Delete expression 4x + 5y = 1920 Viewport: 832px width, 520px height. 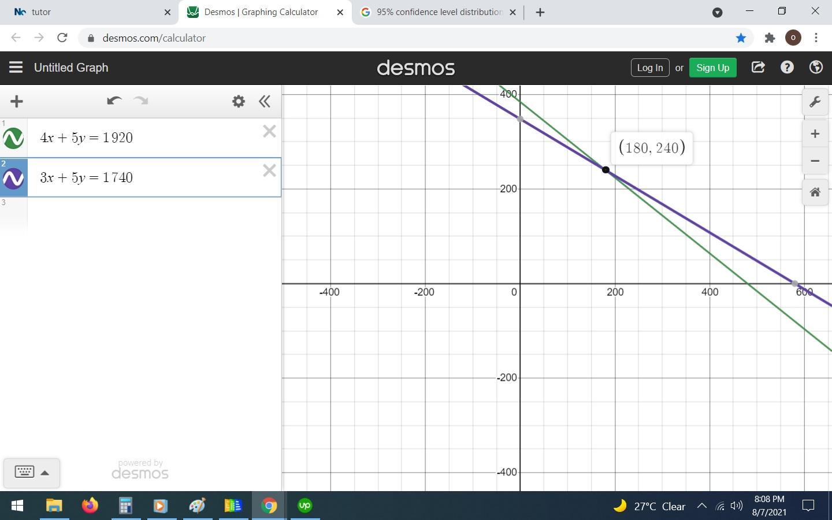269,131
